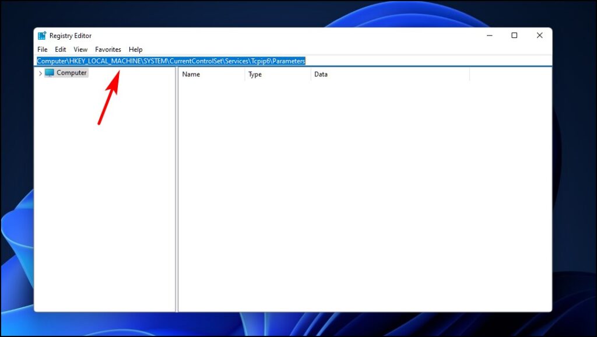
Task: Open the Help menu
Action: [x=135, y=50]
